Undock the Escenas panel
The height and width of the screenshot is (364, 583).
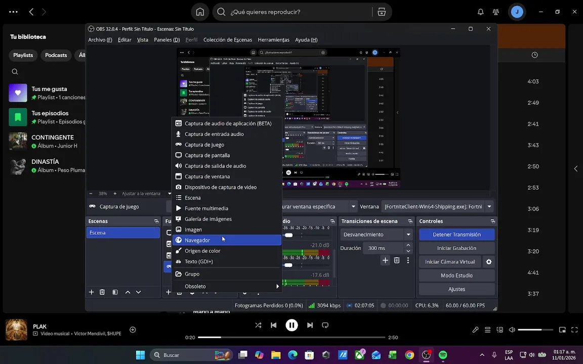(x=156, y=221)
